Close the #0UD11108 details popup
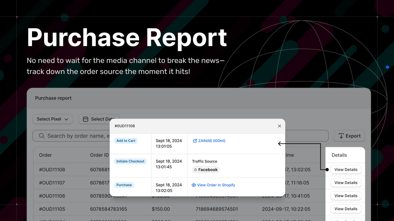Screen dimensions: 394x221 (x=279, y=126)
